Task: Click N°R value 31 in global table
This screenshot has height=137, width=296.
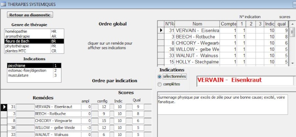Action: point(169,30)
